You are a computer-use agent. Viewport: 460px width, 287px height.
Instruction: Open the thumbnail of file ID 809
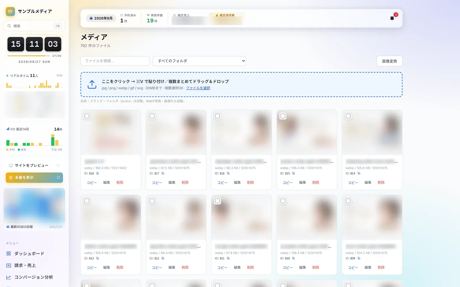coord(372,217)
